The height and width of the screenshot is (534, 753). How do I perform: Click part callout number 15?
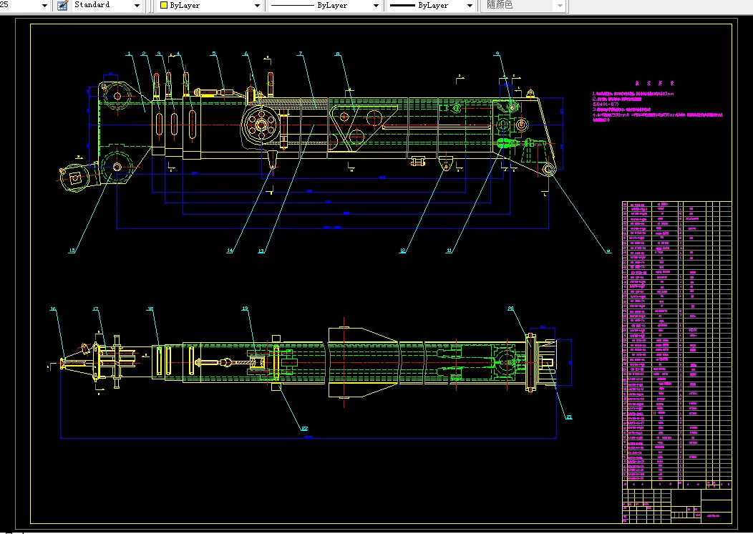pyautogui.click(x=72, y=251)
